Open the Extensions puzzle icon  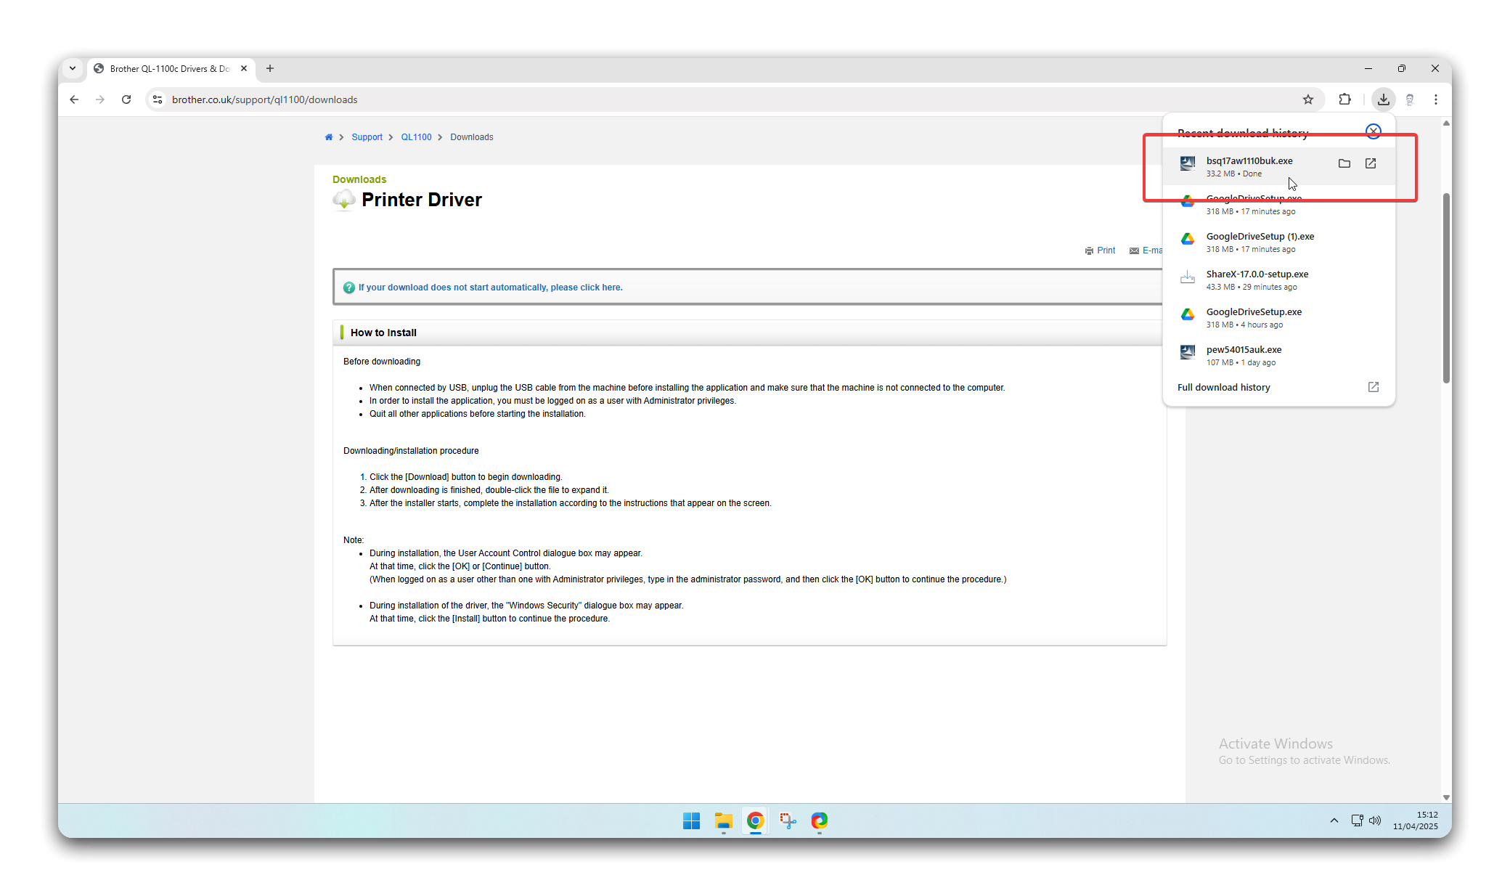pos(1344,99)
